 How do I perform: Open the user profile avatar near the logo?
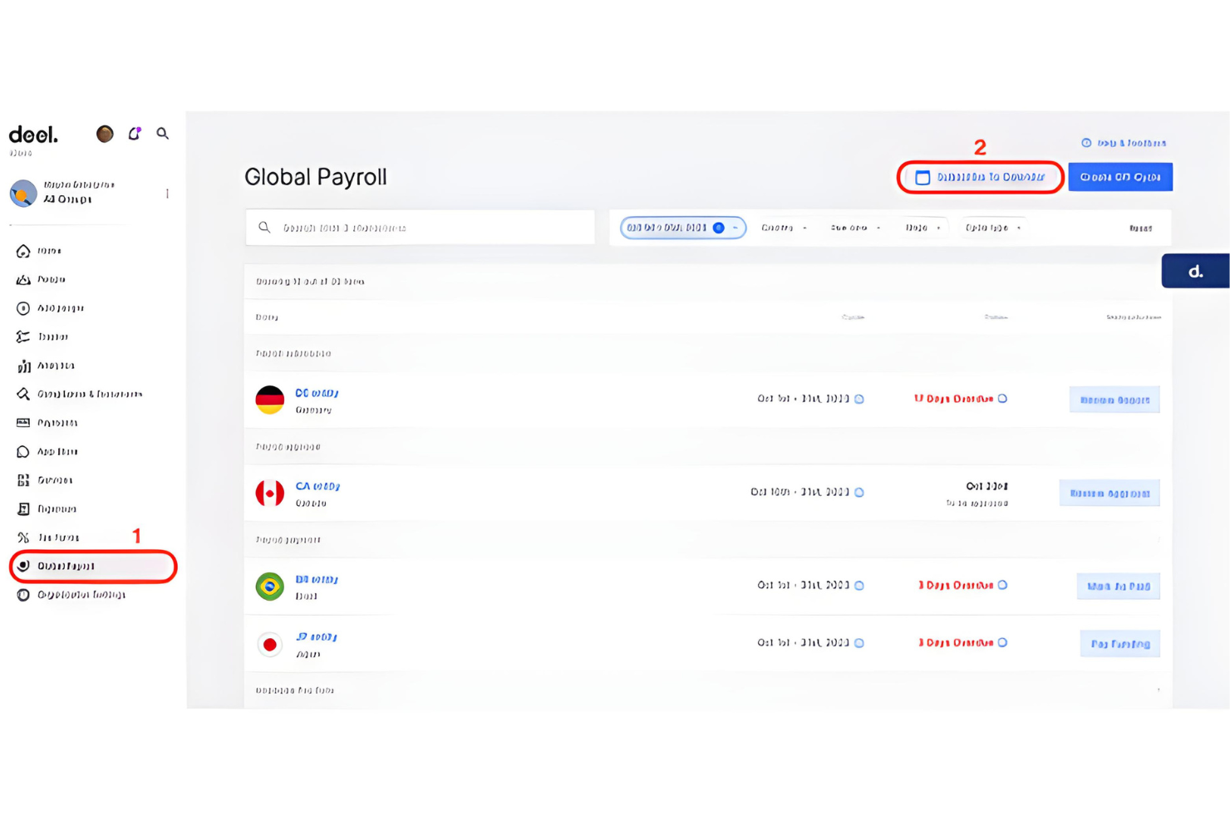pyautogui.click(x=105, y=134)
